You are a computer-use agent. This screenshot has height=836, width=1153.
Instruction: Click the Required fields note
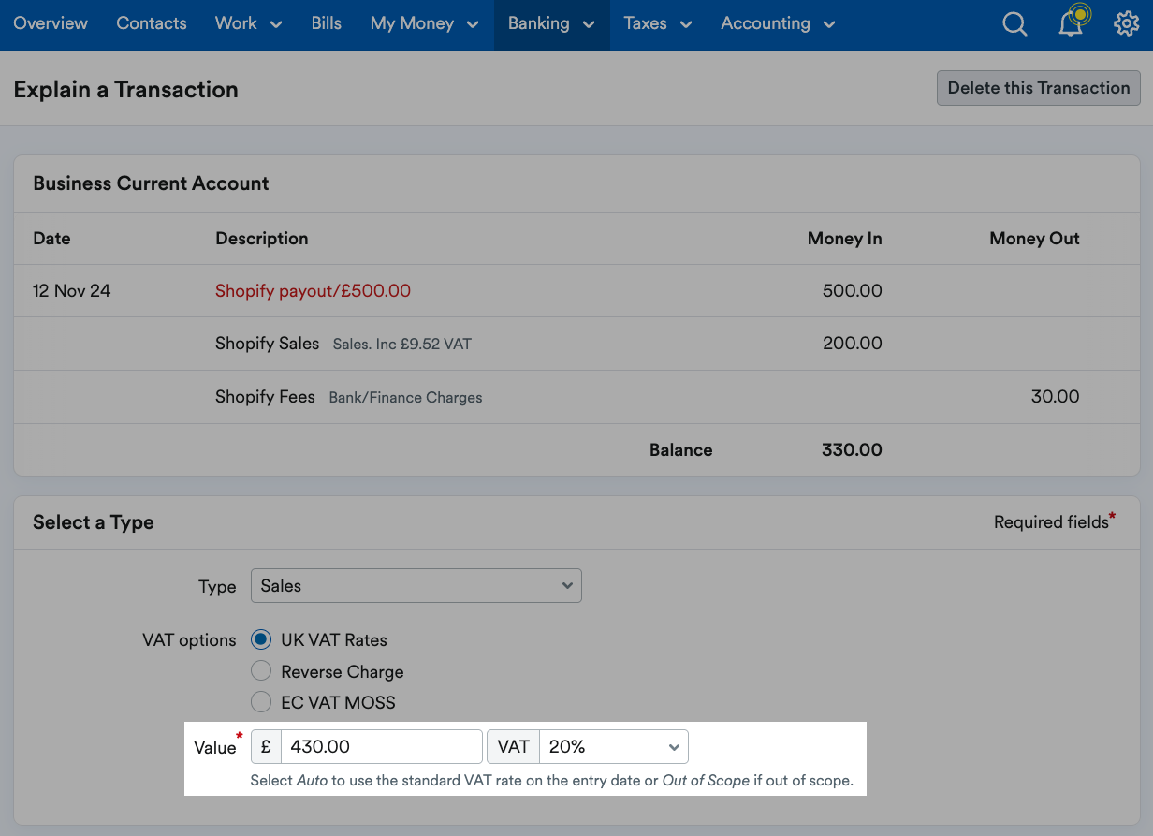(x=1054, y=521)
